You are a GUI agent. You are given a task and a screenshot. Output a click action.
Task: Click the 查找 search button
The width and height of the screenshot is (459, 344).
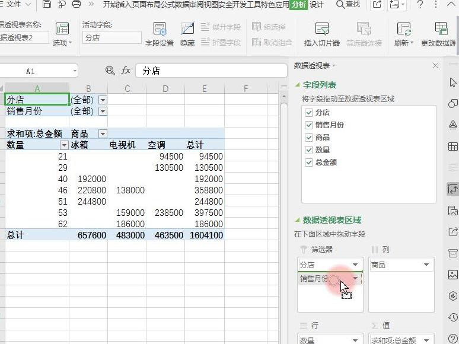coord(348,5)
